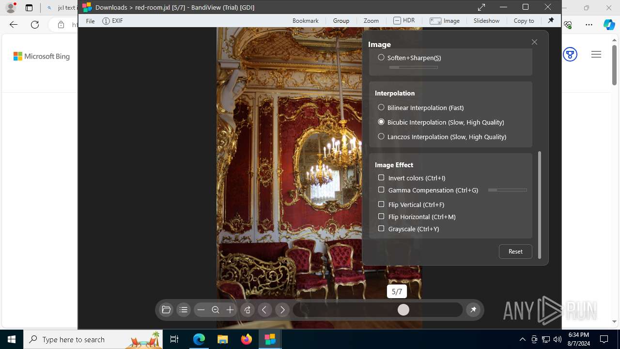
Task: Click BandiView icon in taskbar
Action: point(270,339)
